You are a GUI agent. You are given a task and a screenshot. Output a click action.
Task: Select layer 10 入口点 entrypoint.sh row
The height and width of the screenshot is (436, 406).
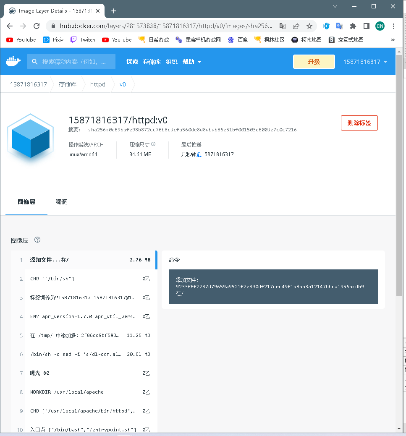coord(84,426)
